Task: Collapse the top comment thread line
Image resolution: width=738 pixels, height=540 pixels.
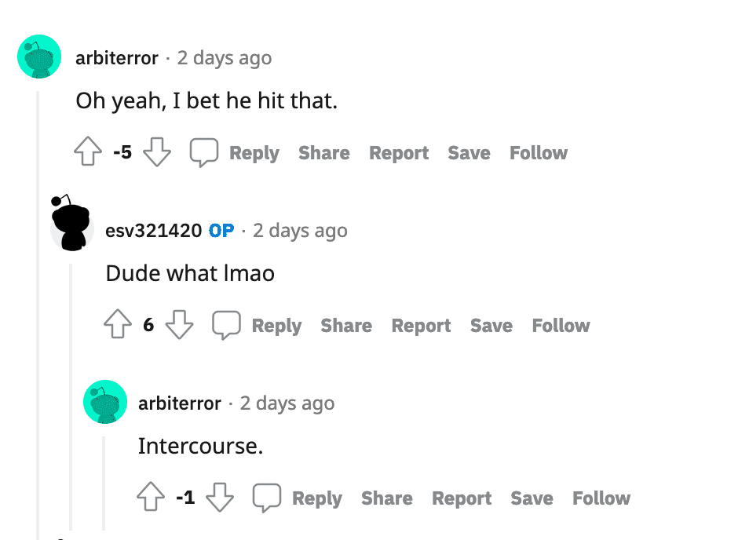Action: 38,314
